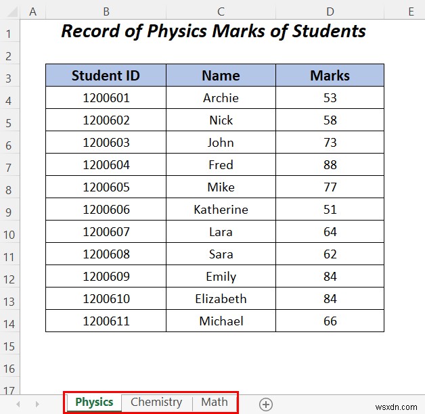The height and width of the screenshot is (414, 425).
Task: Select column E header
Action: pyautogui.click(x=411, y=11)
